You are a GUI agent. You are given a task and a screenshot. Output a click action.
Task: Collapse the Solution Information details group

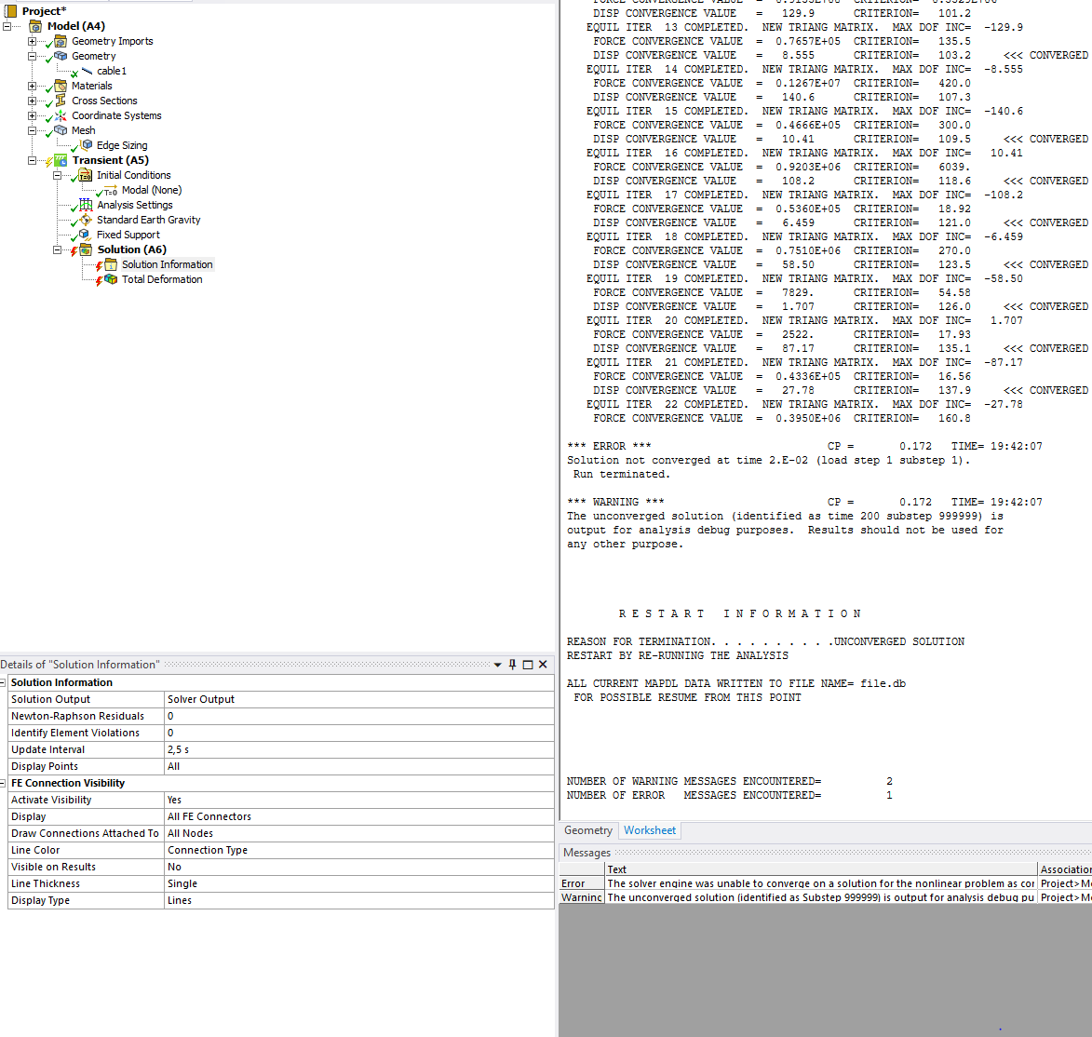coord(3,683)
